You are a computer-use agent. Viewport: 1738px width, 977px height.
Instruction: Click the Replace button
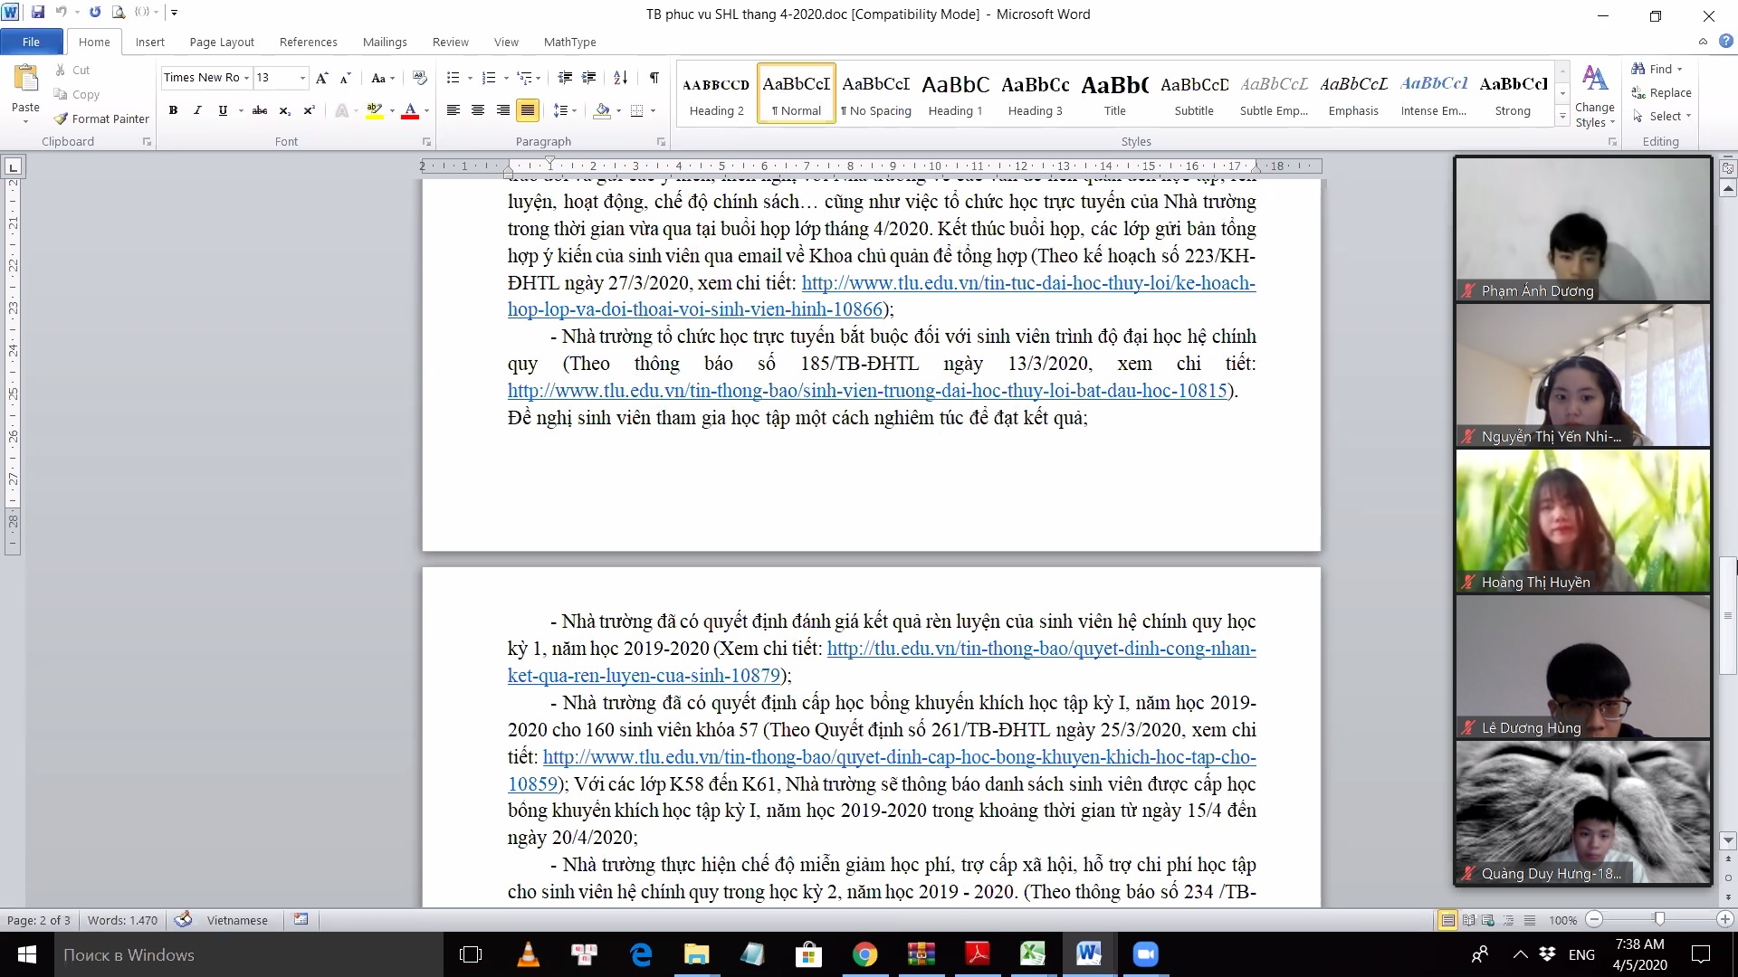[x=1661, y=92]
